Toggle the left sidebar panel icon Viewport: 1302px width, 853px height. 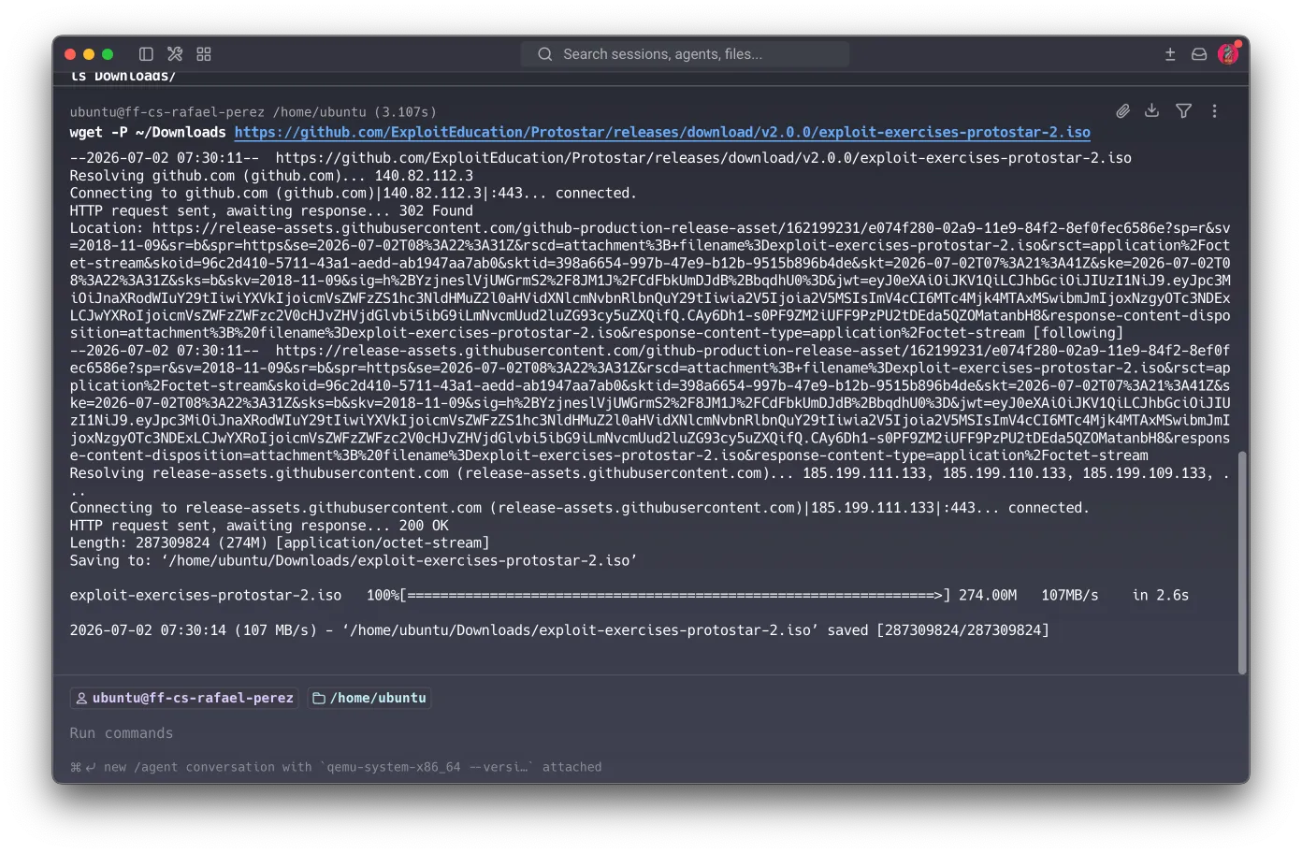(146, 54)
